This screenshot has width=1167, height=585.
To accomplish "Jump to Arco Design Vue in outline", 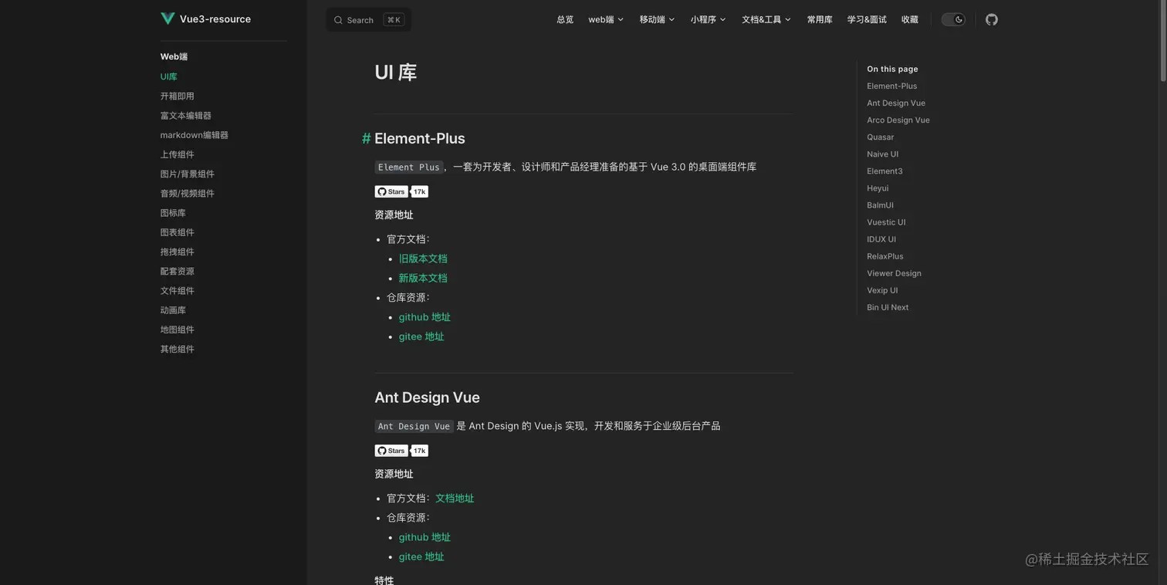I will click(898, 120).
